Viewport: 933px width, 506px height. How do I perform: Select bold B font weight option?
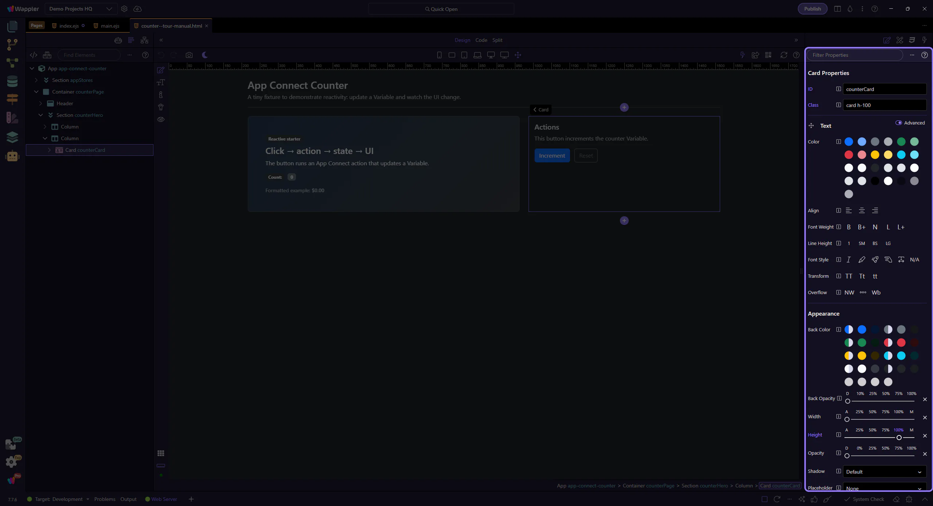tap(849, 227)
